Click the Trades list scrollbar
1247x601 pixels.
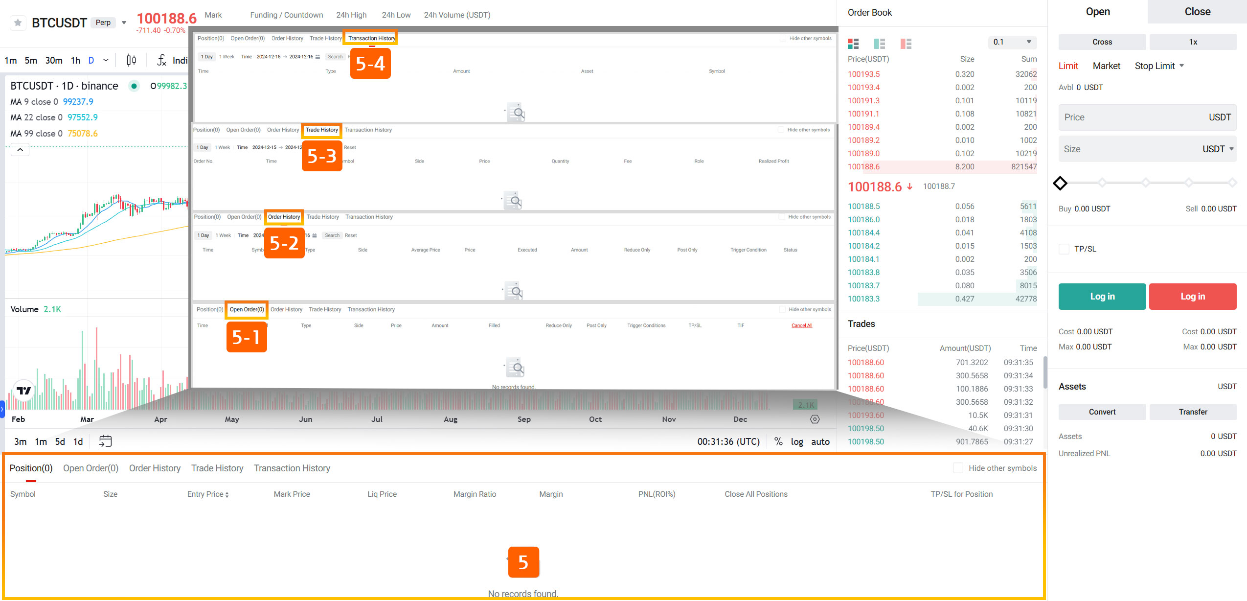(x=1045, y=372)
